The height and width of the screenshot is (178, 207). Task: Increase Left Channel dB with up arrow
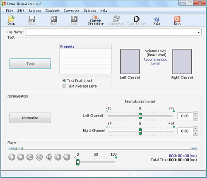(x=195, y=113)
